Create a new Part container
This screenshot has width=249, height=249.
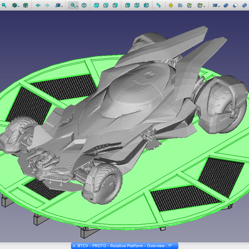171,5
